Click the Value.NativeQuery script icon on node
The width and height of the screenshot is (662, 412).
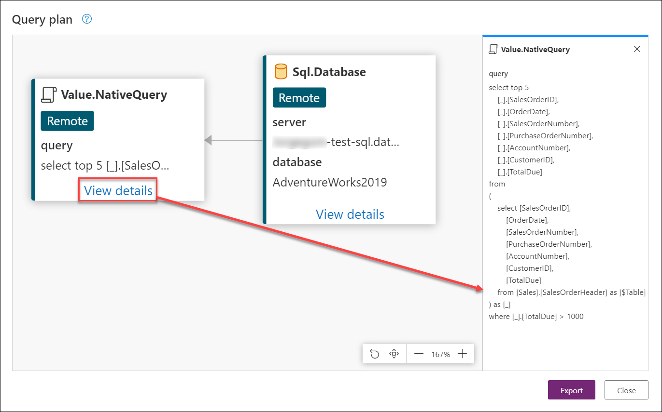coord(48,94)
